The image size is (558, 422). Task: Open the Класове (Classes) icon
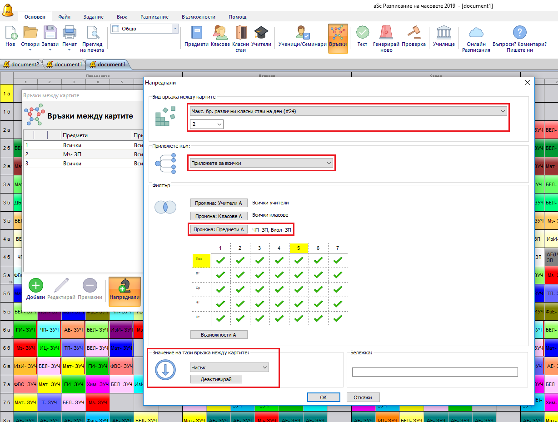click(x=220, y=36)
